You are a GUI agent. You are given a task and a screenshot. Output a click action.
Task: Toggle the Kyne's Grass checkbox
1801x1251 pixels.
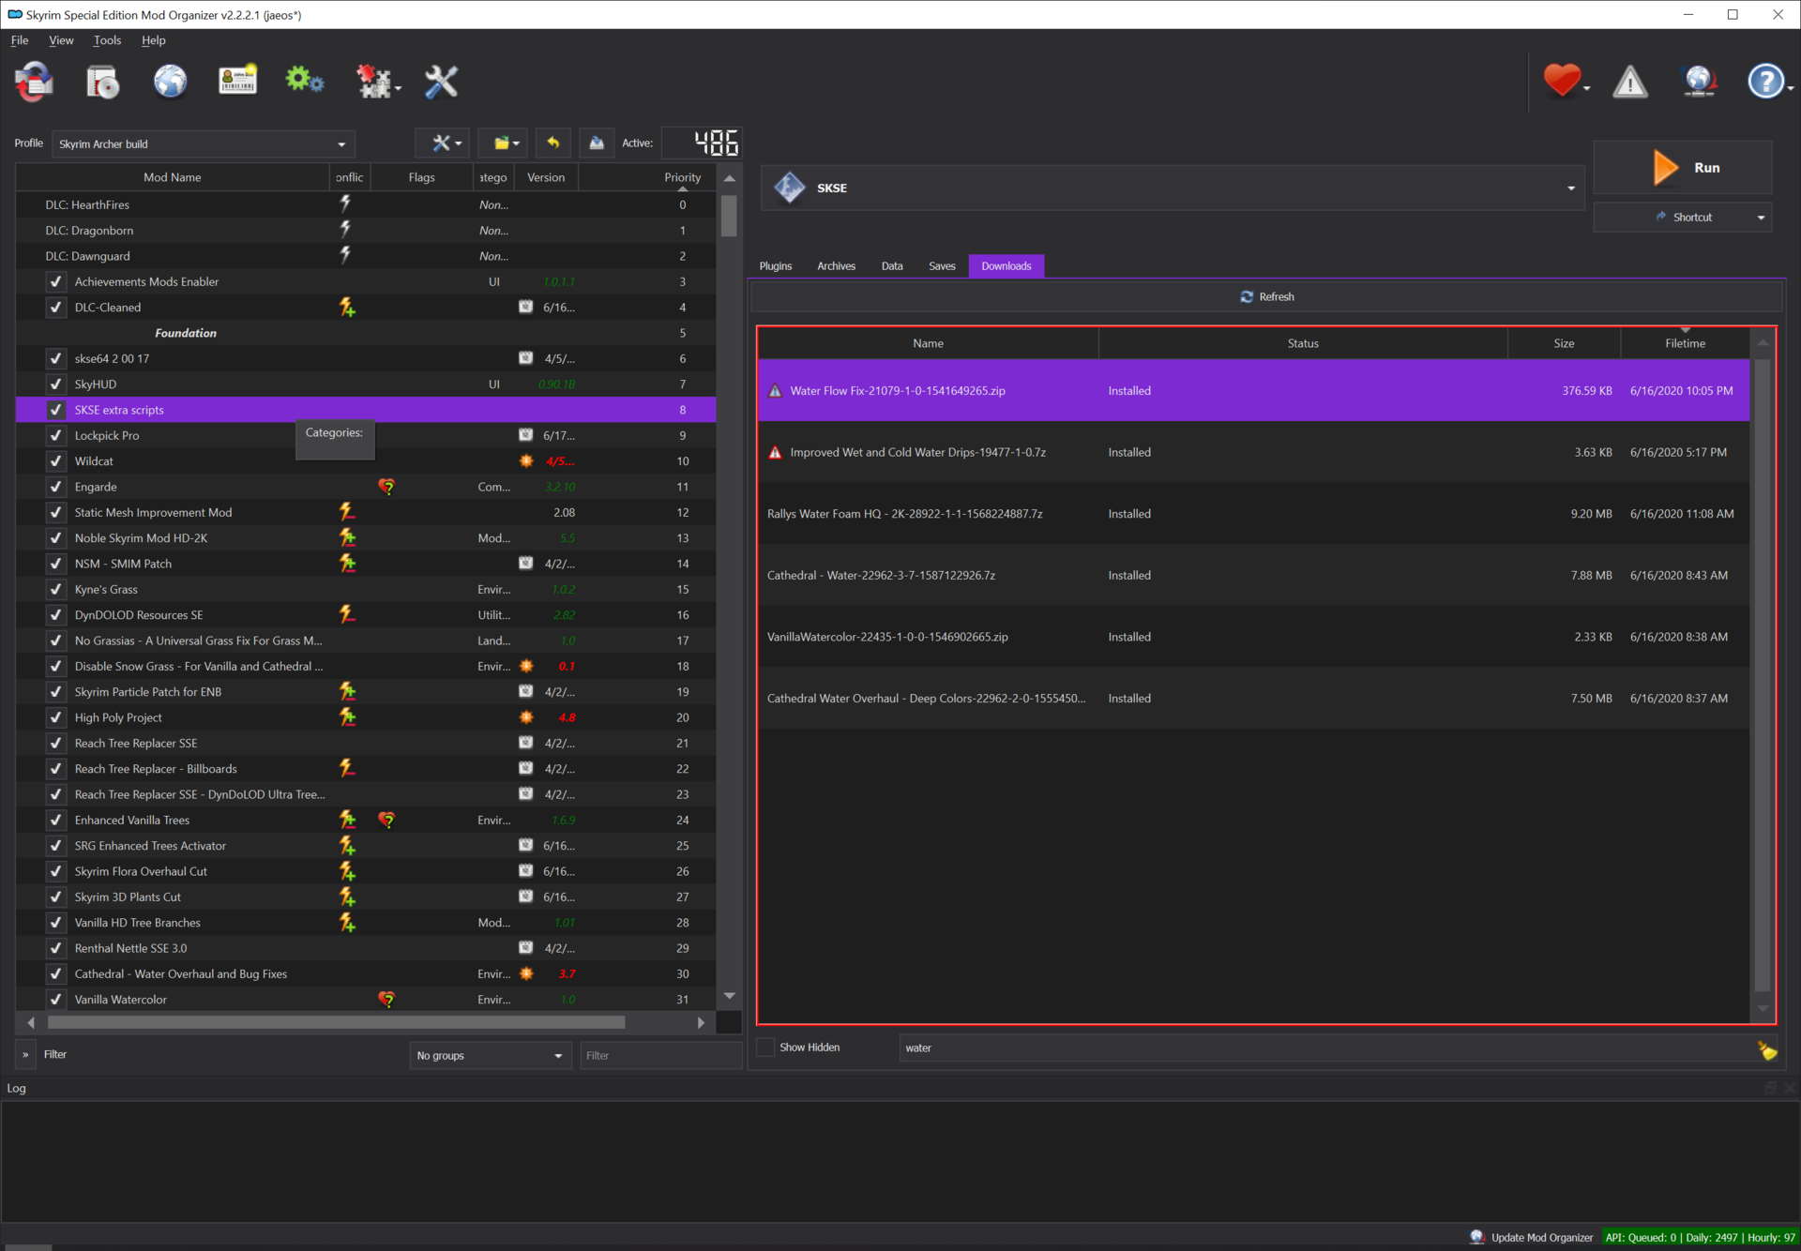click(x=56, y=590)
